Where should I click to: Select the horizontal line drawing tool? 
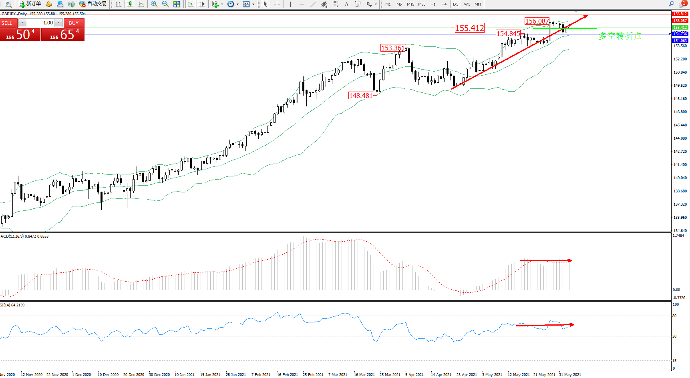coord(302,4)
